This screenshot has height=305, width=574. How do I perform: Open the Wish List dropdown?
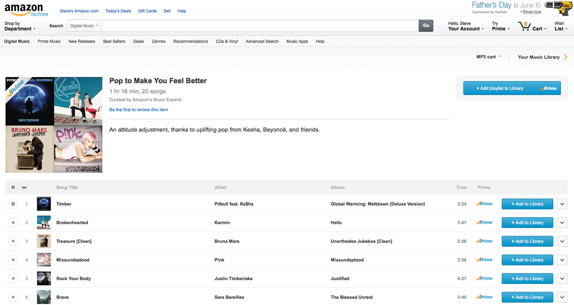point(561,26)
